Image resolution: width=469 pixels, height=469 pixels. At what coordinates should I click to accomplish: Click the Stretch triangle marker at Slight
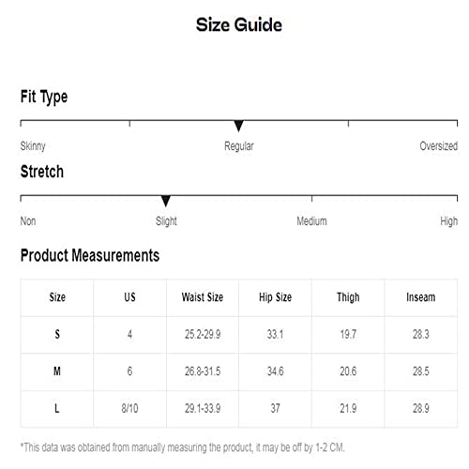pos(166,201)
